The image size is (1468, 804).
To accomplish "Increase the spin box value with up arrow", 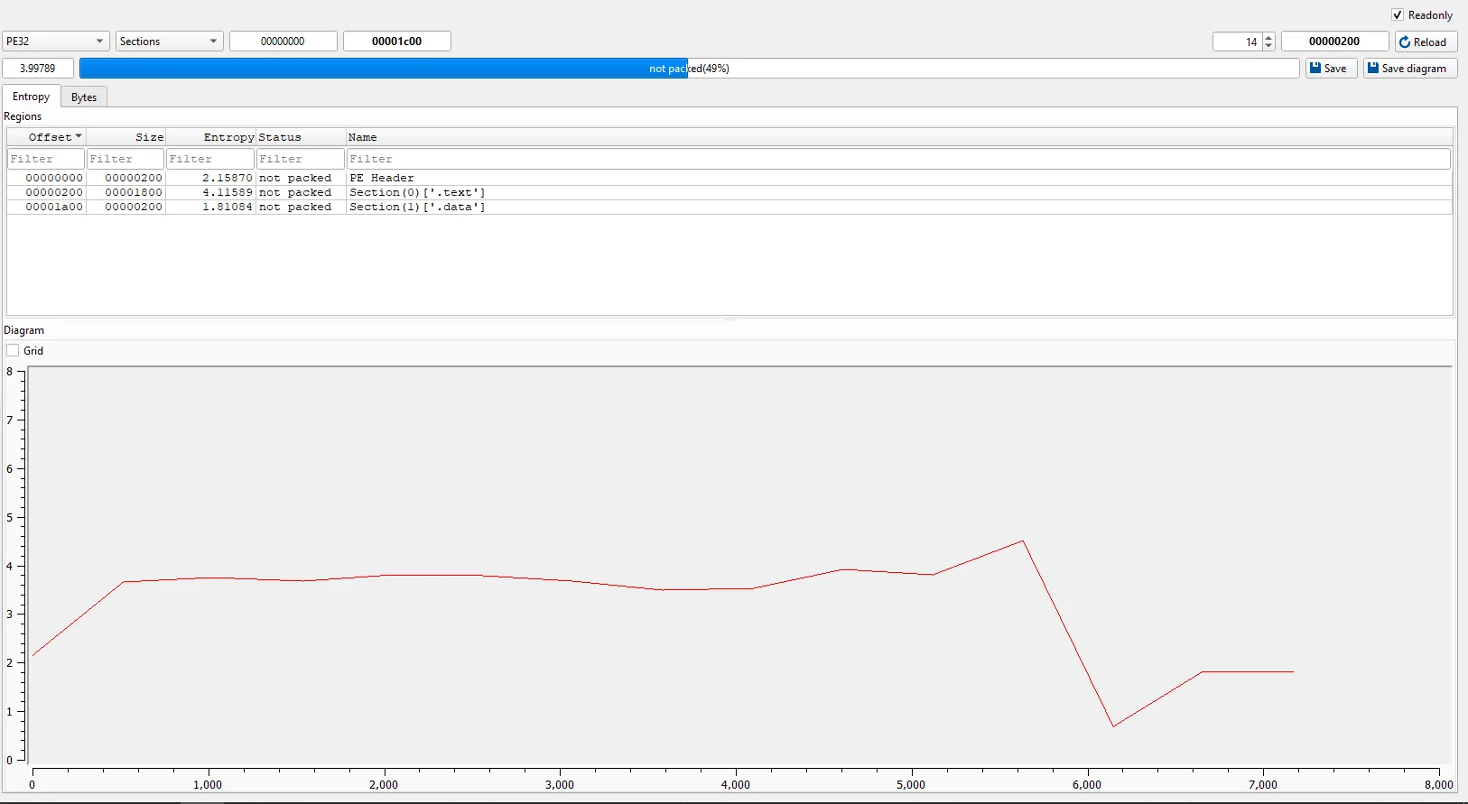I will coord(1268,38).
